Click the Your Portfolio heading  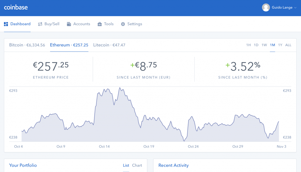(x=23, y=165)
